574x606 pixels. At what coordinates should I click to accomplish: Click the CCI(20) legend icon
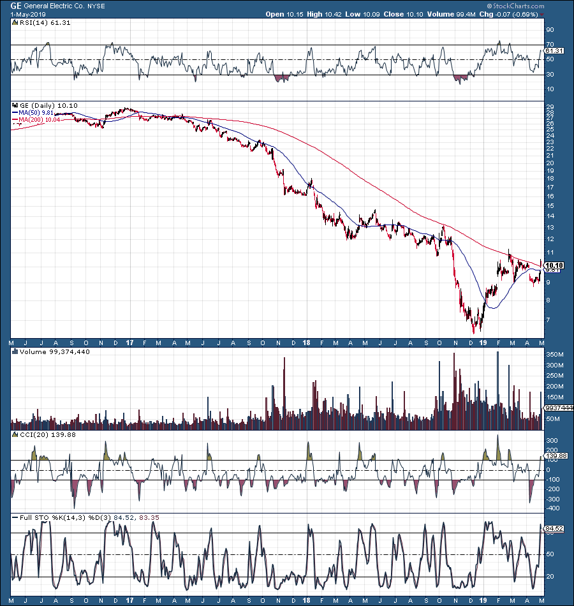pos(15,434)
